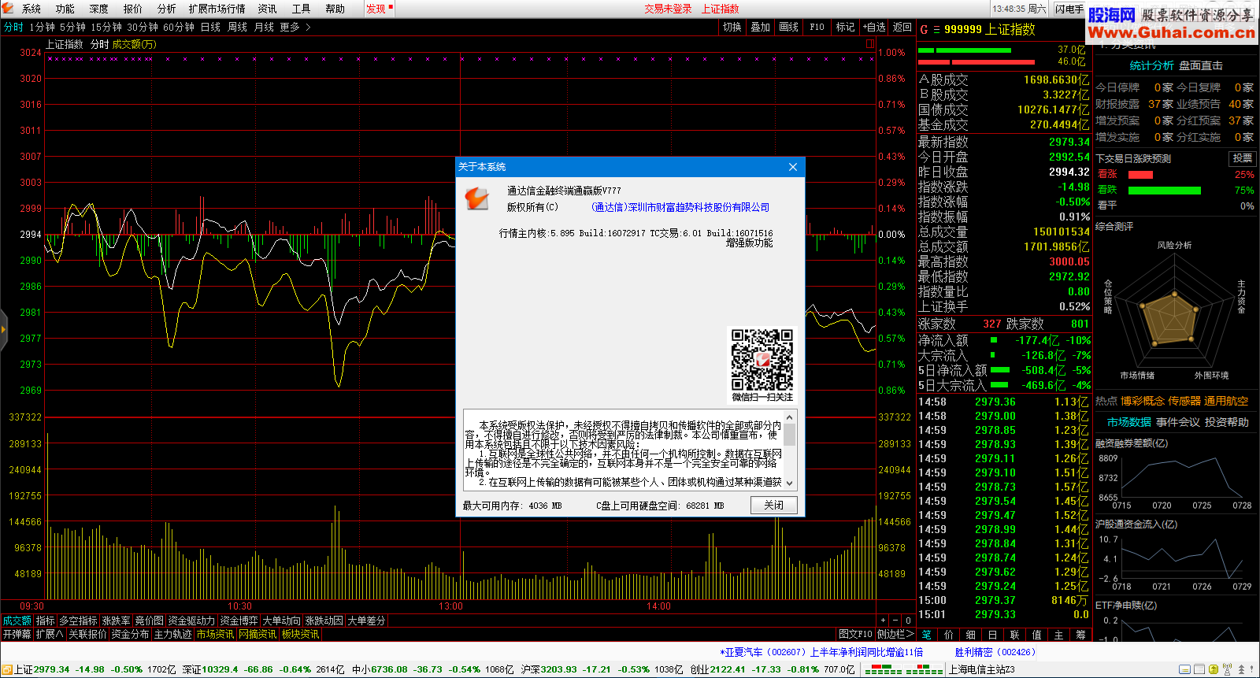Viewport: 1260px width, 678px height.
Task: Close the 关于本系统 dialog with X
Action: click(x=793, y=167)
